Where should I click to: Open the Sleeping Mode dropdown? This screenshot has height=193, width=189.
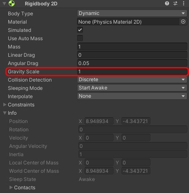132,88
